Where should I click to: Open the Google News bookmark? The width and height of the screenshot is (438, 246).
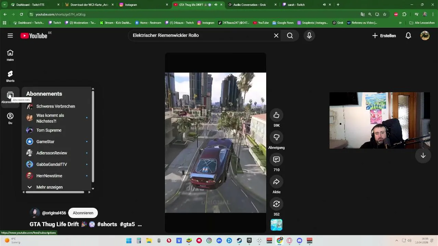click(283, 23)
